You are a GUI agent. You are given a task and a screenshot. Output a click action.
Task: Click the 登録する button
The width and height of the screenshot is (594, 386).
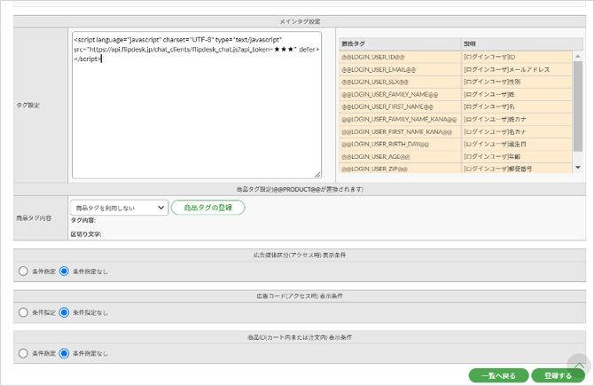559,375
